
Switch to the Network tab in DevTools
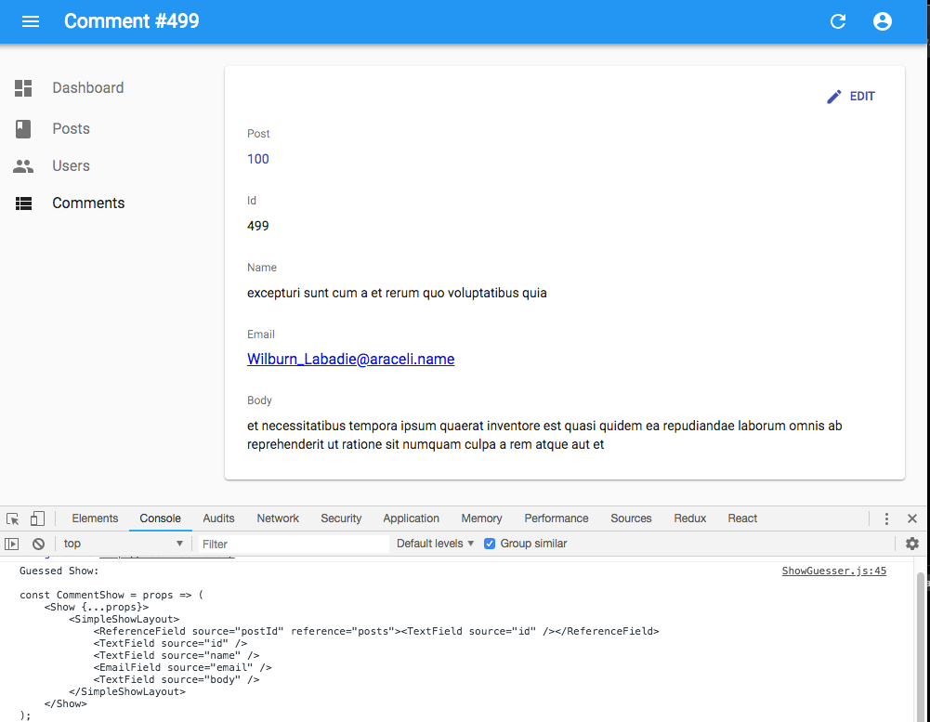[x=278, y=519]
